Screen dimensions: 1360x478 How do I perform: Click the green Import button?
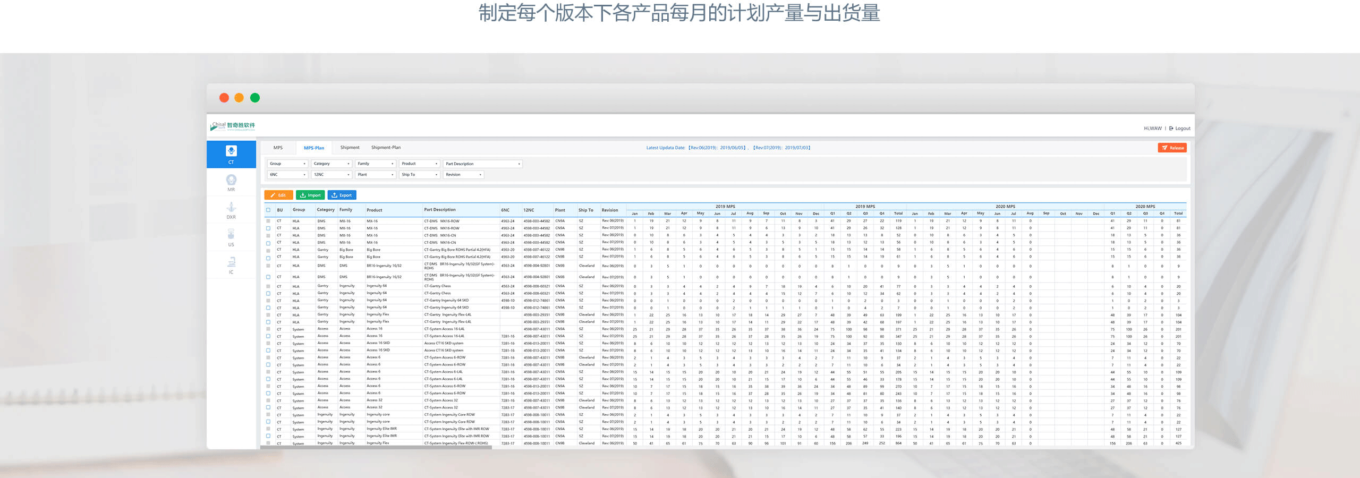[310, 195]
